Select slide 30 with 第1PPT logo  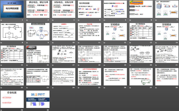(38, 100)
